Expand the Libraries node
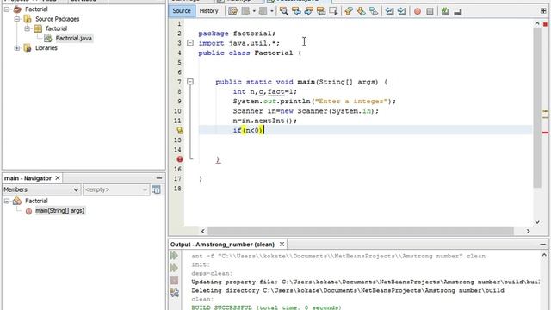This screenshot has height=310, width=551. (17, 48)
